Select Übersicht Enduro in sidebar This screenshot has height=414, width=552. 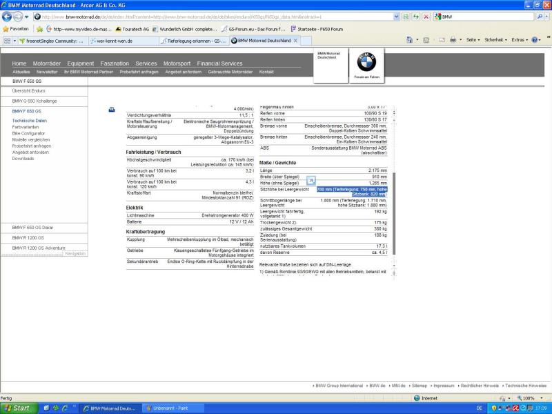(x=28, y=91)
